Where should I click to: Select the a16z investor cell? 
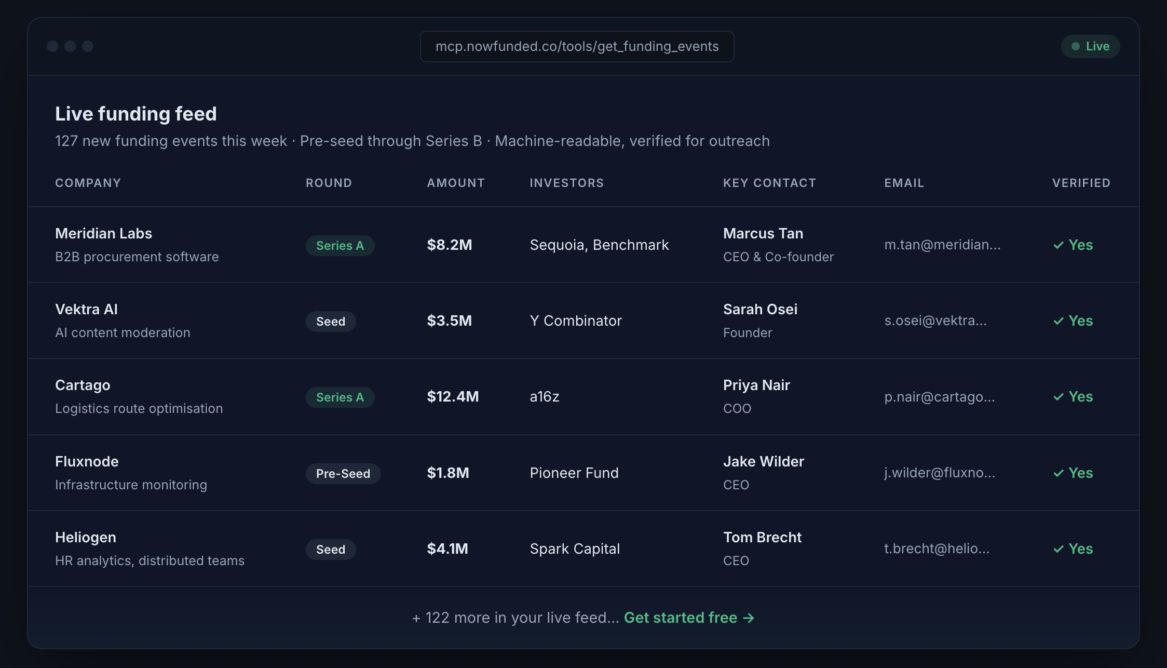[545, 396]
